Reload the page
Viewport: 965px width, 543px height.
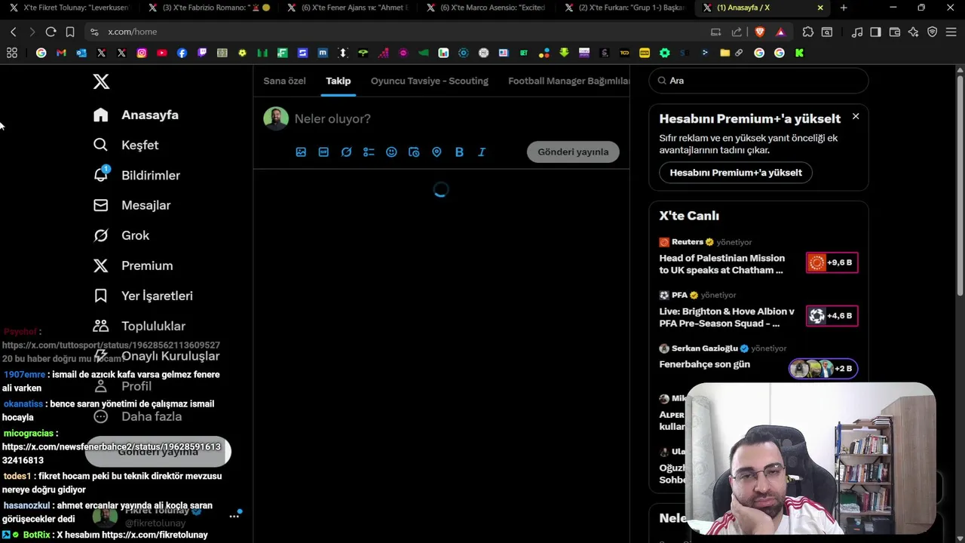coord(51,32)
